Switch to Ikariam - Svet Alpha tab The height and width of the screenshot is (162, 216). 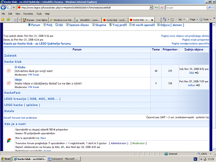pos(35,20)
